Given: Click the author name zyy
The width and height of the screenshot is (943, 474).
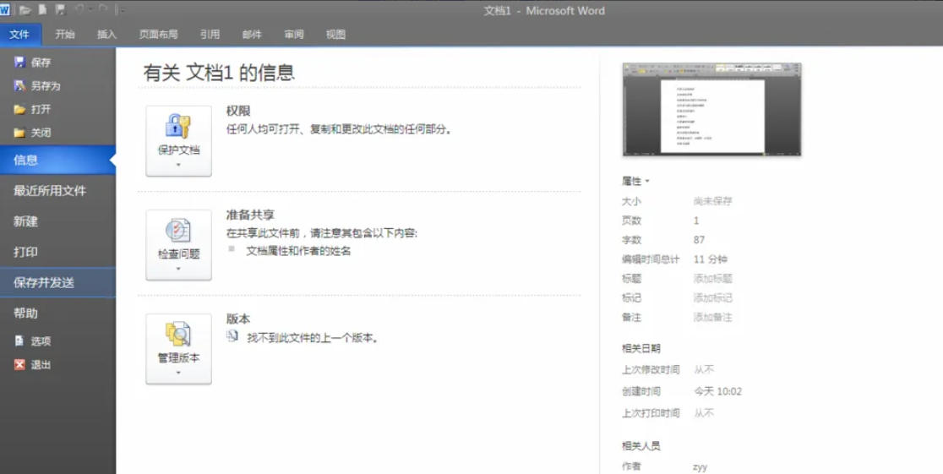Looking at the screenshot, I should tap(700, 466).
